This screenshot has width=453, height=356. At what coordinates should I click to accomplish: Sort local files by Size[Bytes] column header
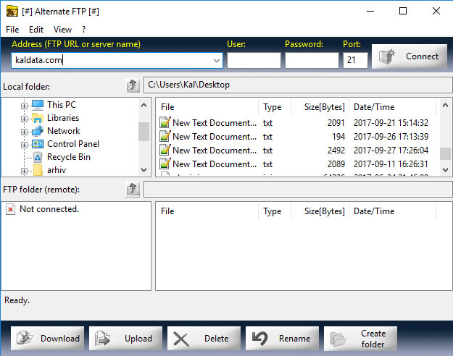click(320, 107)
